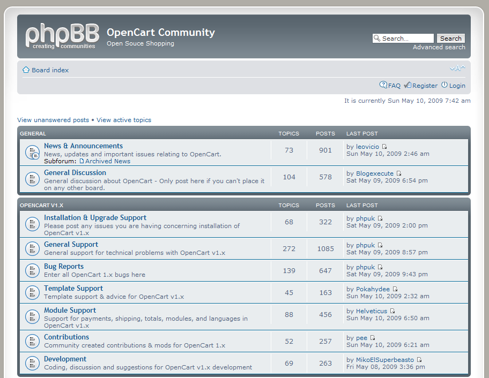Click the 1085 posts count
This screenshot has height=378, width=489.
tap(325, 249)
